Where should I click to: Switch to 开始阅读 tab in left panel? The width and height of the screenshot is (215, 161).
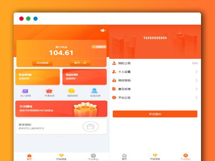(61, 157)
